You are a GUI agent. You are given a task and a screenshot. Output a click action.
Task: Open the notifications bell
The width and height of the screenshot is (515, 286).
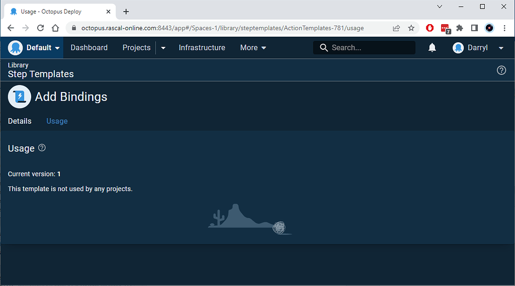click(x=432, y=48)
